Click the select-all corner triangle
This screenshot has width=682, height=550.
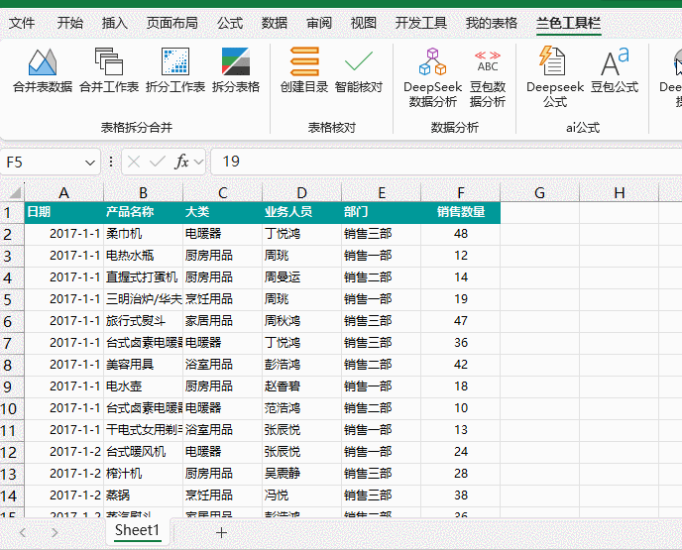click(15, 192)
